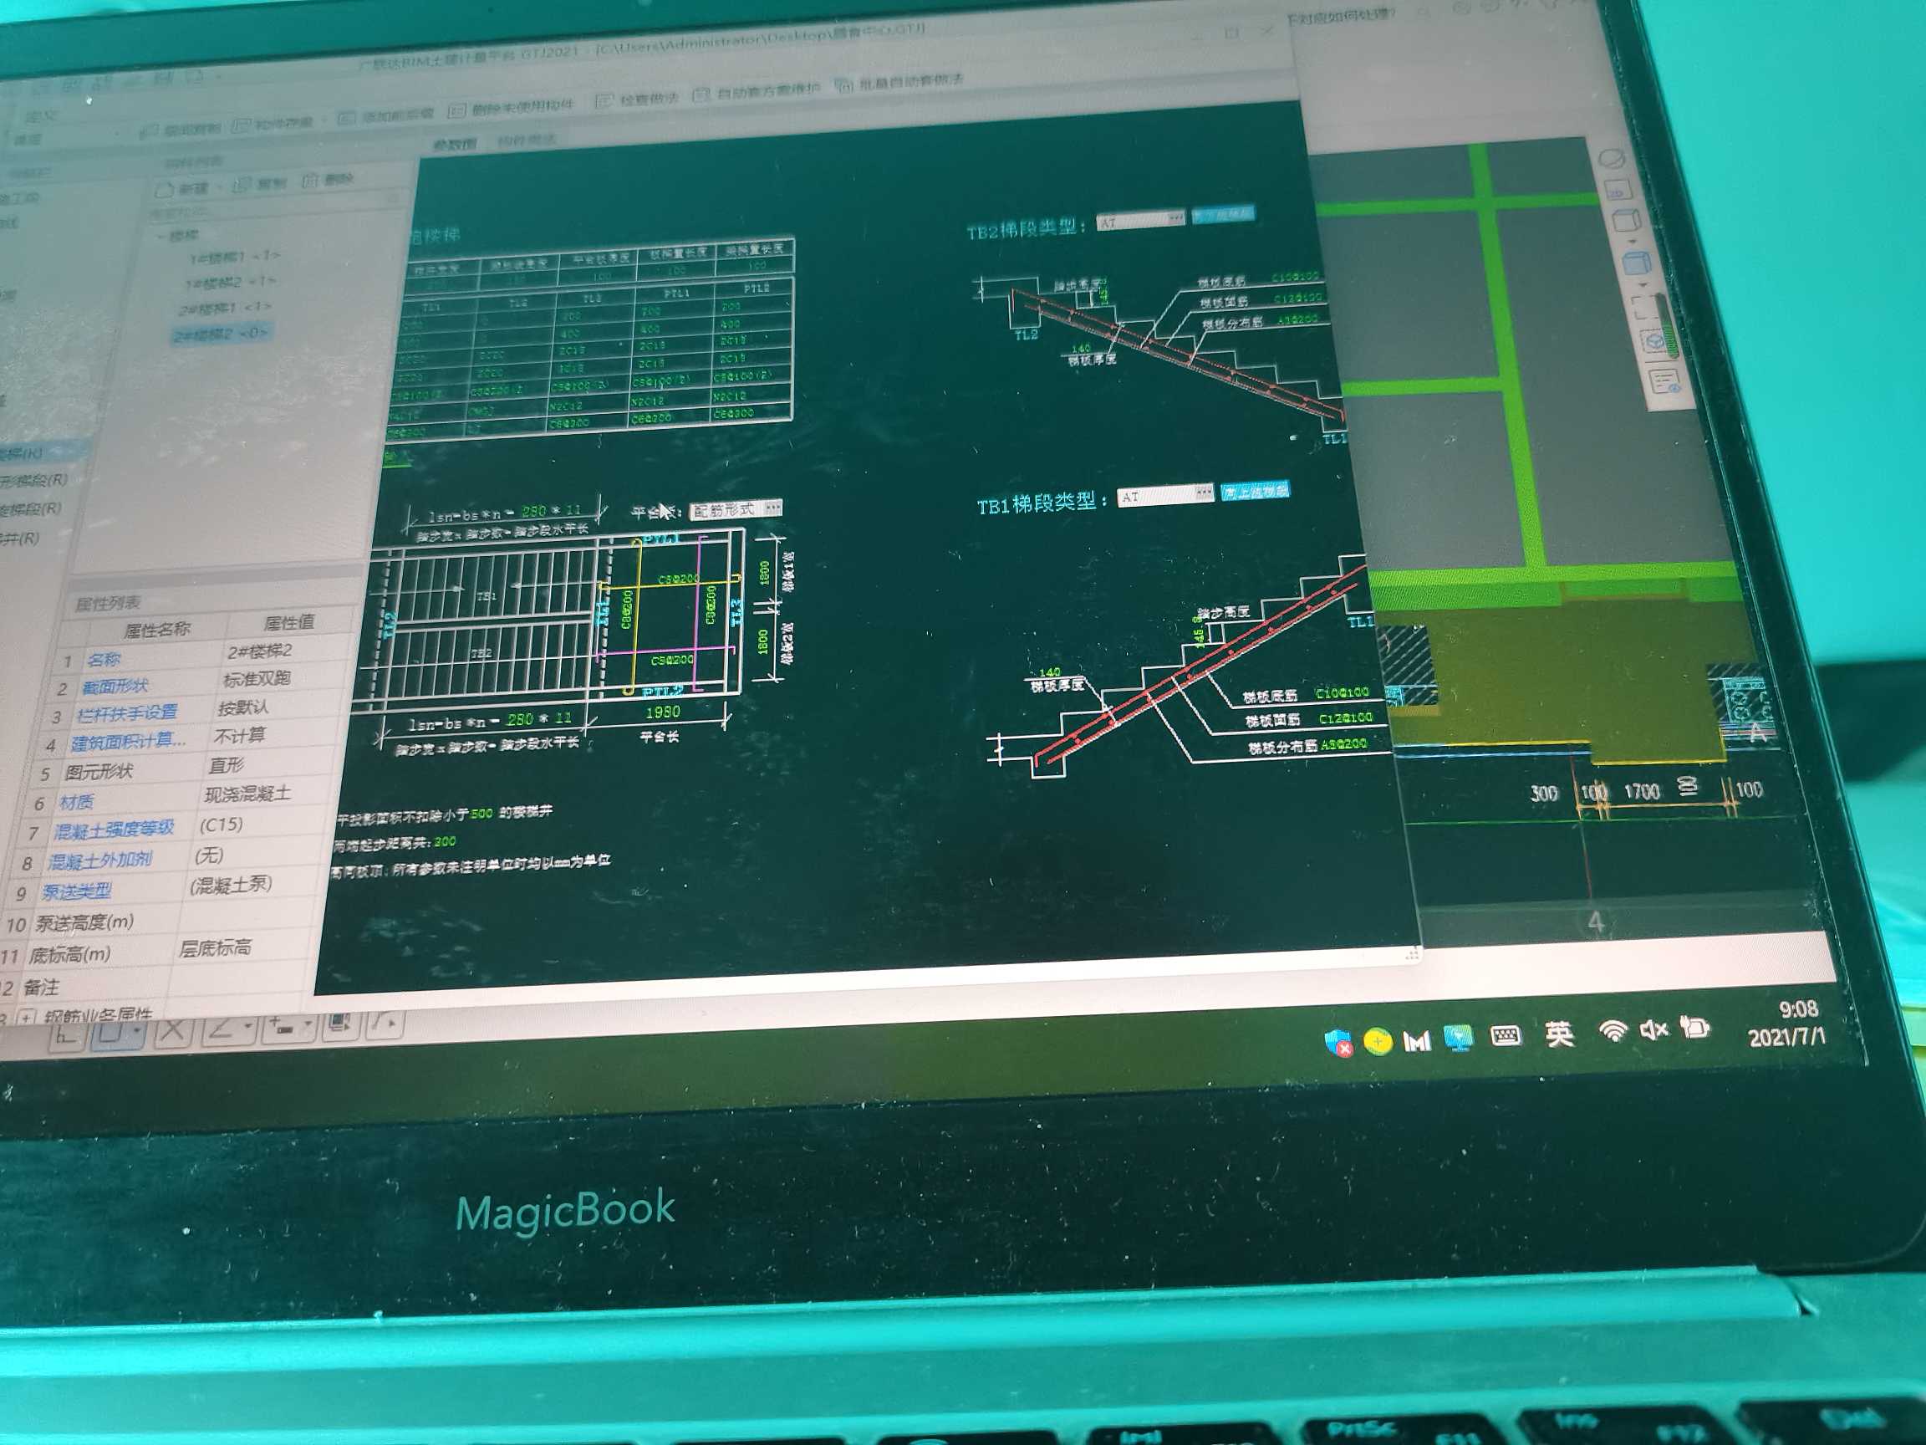Open the 配筋形式 selector next to 平台长
The height and width of the screenshot is (1445, 1926).
(x=736, y=509)
